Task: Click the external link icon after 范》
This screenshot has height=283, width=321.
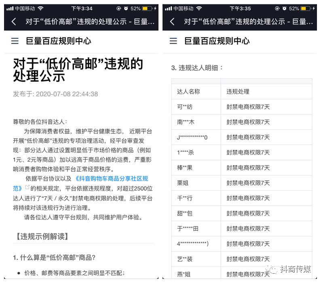Action: (27, 188)
